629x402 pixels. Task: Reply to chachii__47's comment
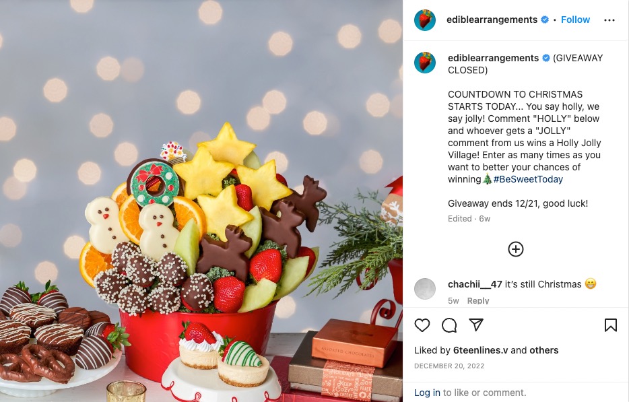(x=477, y=300)
